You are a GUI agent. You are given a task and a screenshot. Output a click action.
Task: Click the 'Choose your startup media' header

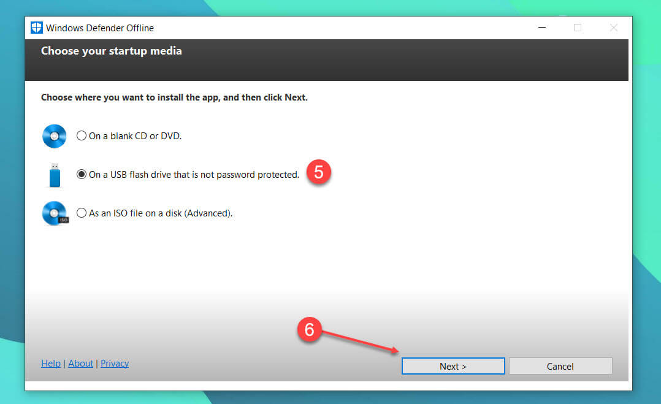click(x=112, y=51)
